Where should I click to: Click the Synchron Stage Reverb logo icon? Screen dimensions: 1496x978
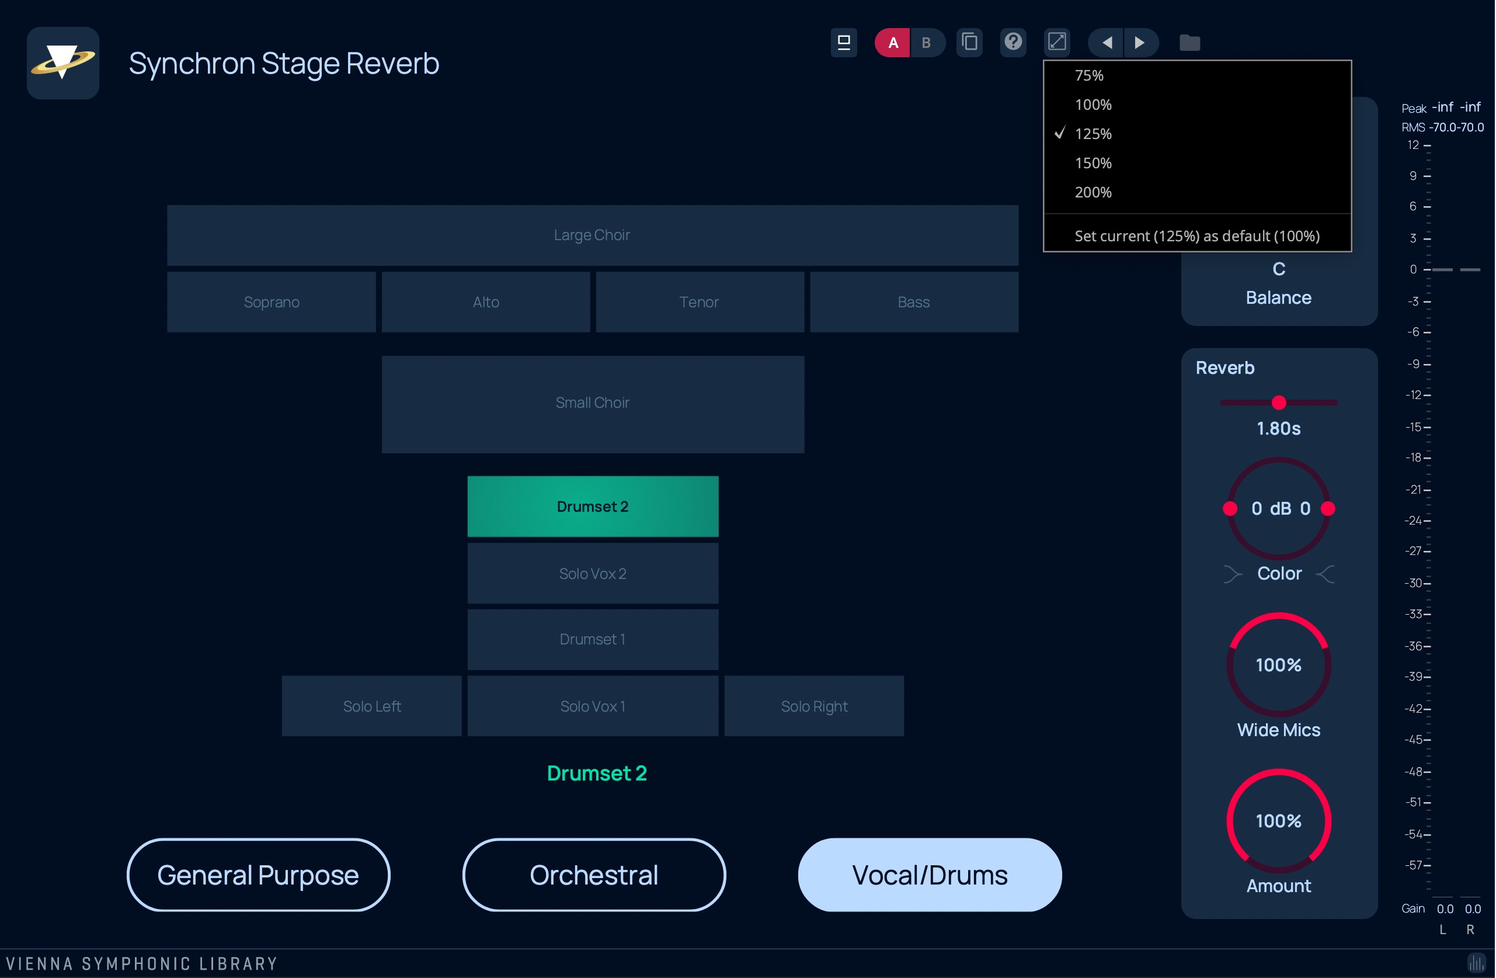(x=63, y=63)
